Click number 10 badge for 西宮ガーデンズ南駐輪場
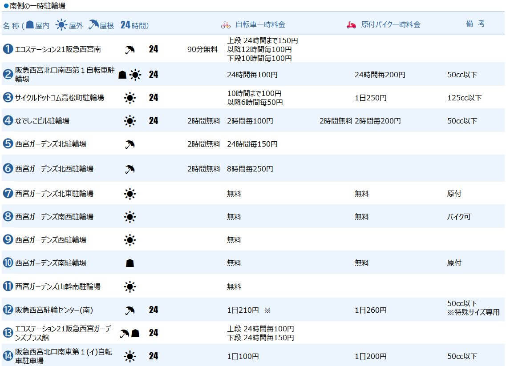 8,263
